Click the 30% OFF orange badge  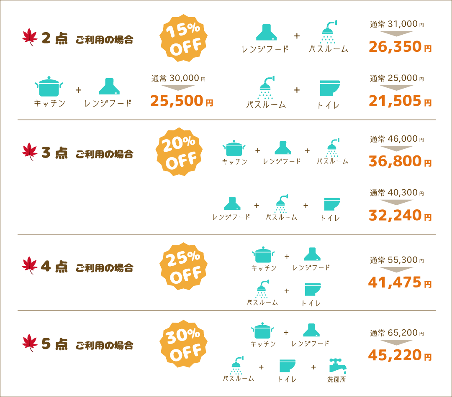pyautogui.click(x=184, y=344)
